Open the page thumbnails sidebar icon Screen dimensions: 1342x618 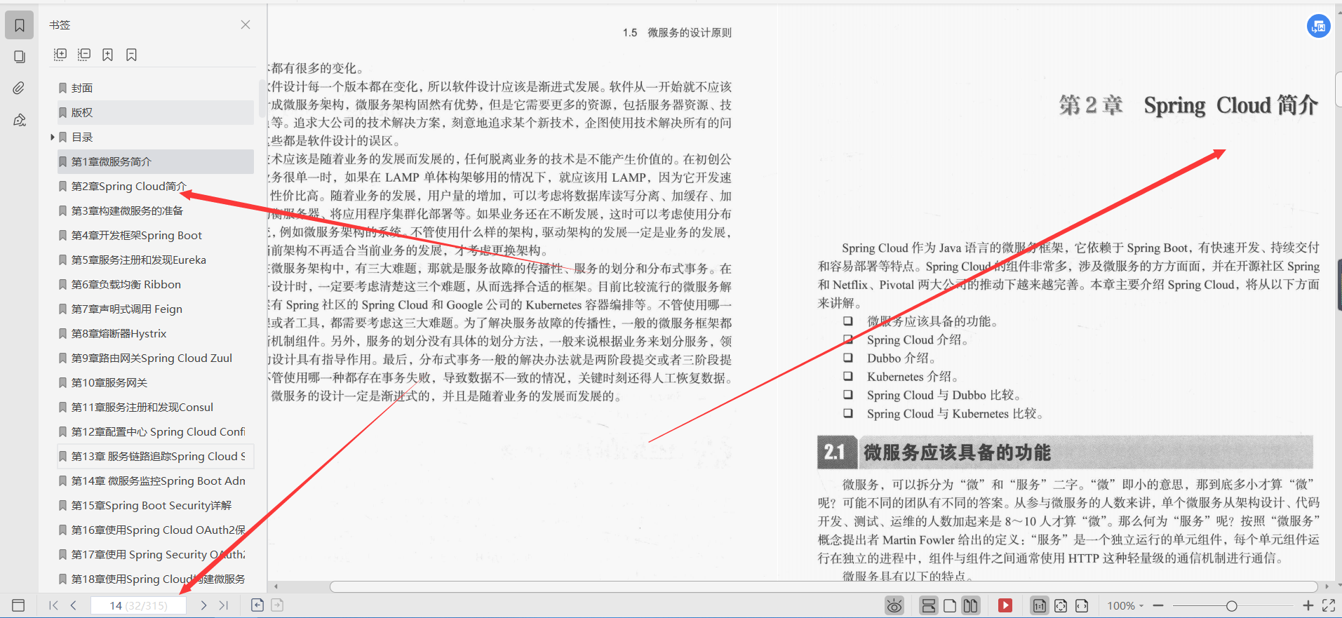click(20, 57)
